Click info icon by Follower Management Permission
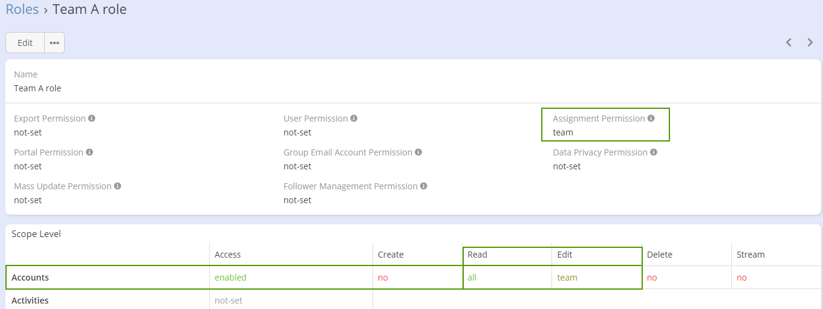This screenshot has width=823, height=309. coord(424,186)
